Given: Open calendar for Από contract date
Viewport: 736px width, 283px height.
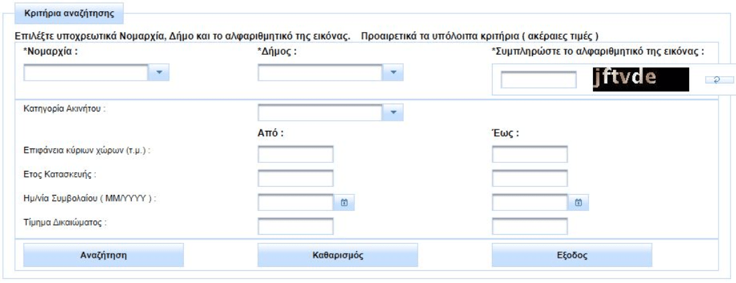Looking at the screenshot, I should point(344,202).
